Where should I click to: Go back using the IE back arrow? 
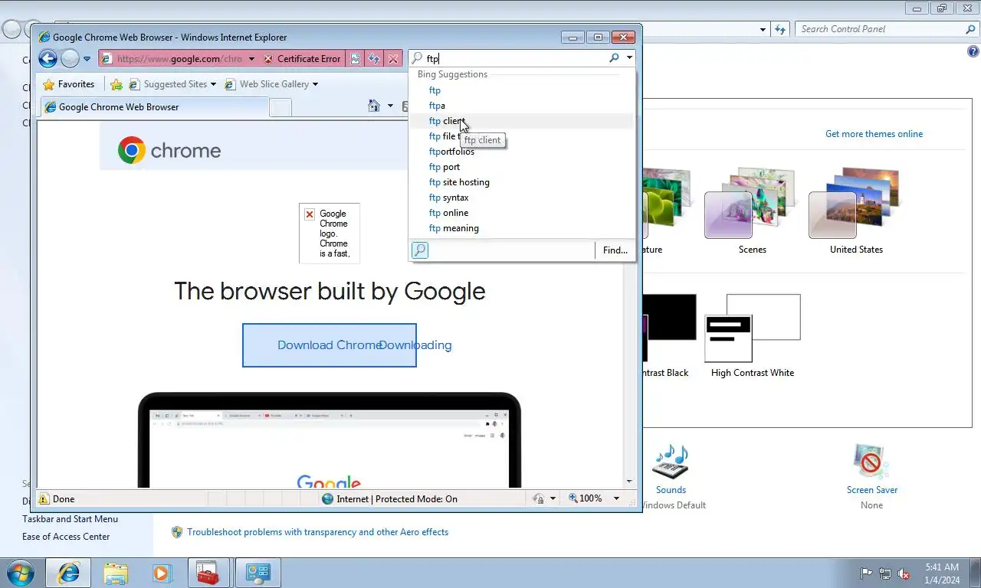coord(48,58)
